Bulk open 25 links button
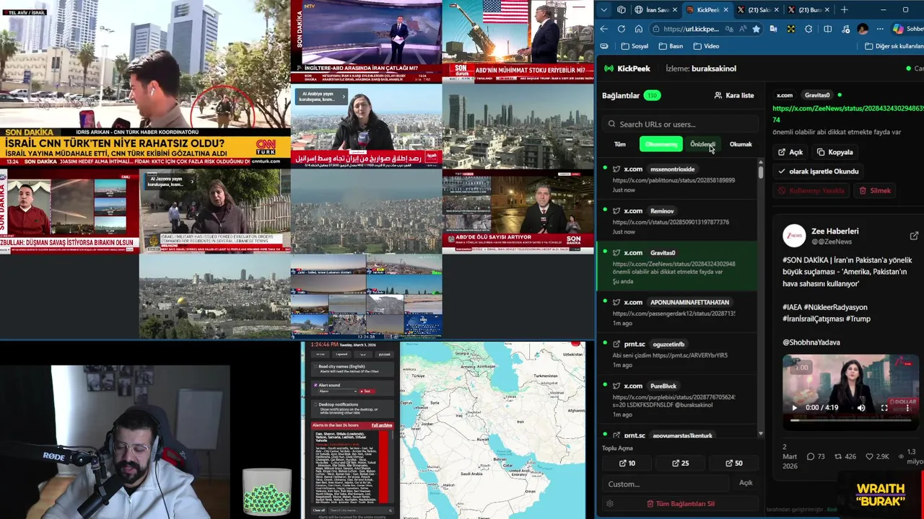The image size is (924, 519). [x=680, y=463]
